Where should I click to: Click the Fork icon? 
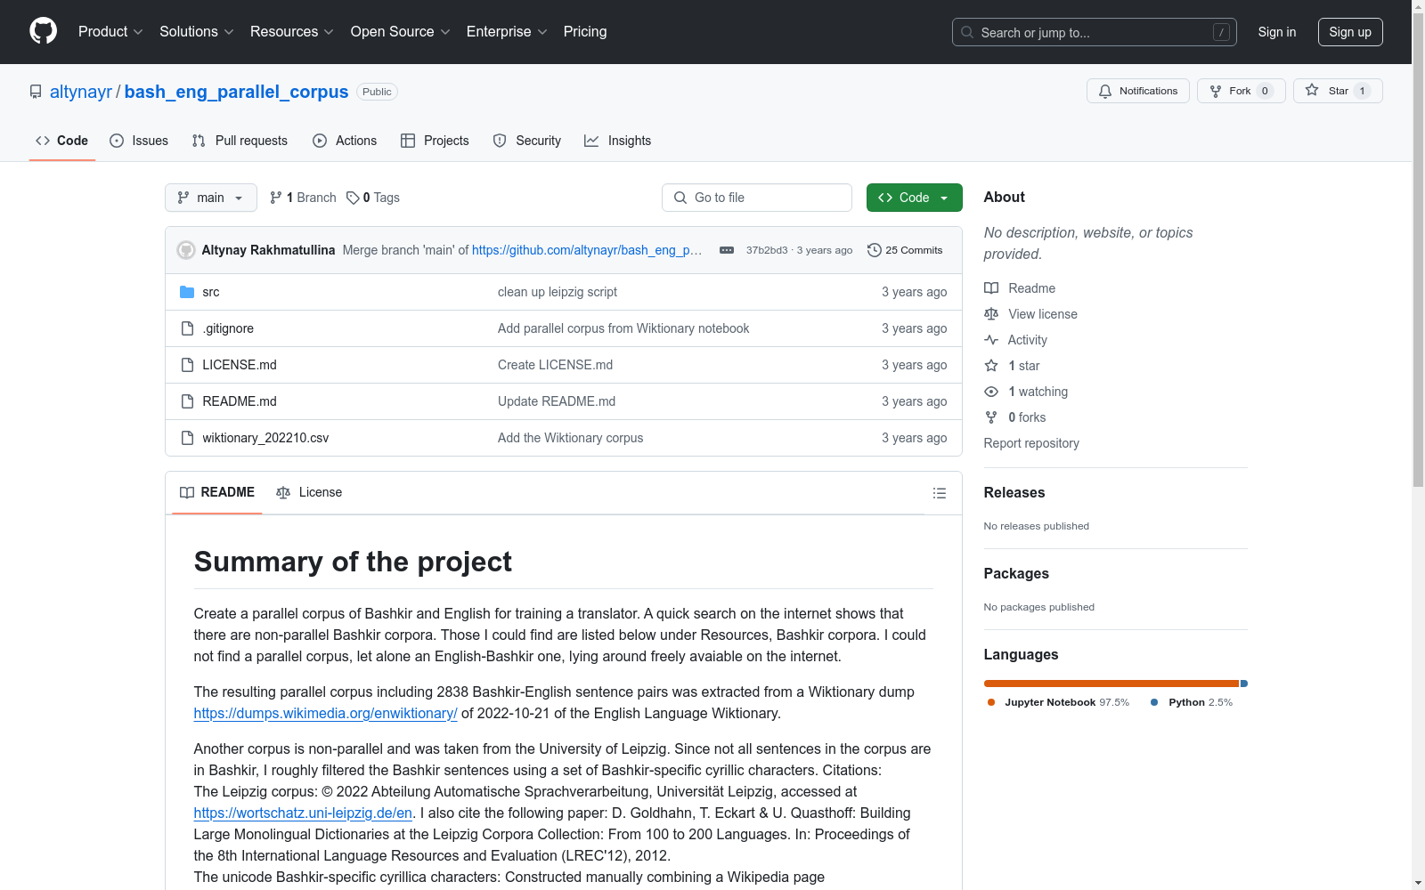[1216, 91]
